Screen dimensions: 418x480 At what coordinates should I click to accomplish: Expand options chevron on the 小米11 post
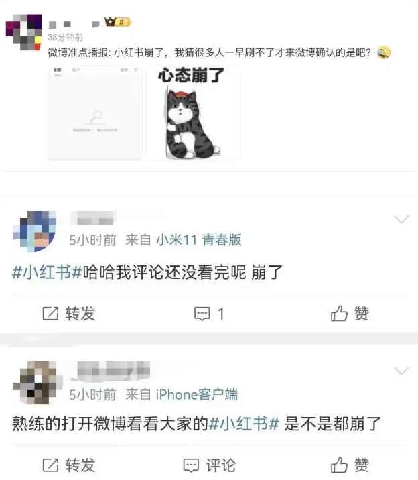401,219
